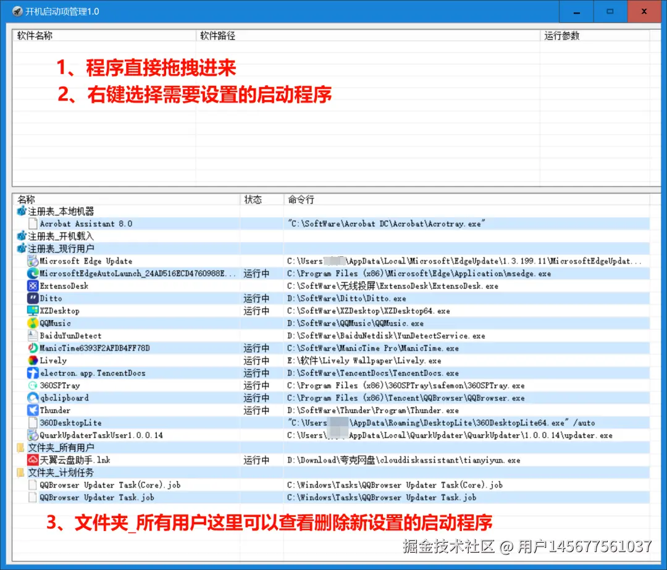Select the Microsoft Edge Update entry
667x570 pixels.
[86, 261]
